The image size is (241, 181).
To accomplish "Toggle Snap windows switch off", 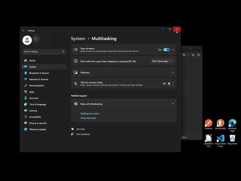I will point(166,50).
